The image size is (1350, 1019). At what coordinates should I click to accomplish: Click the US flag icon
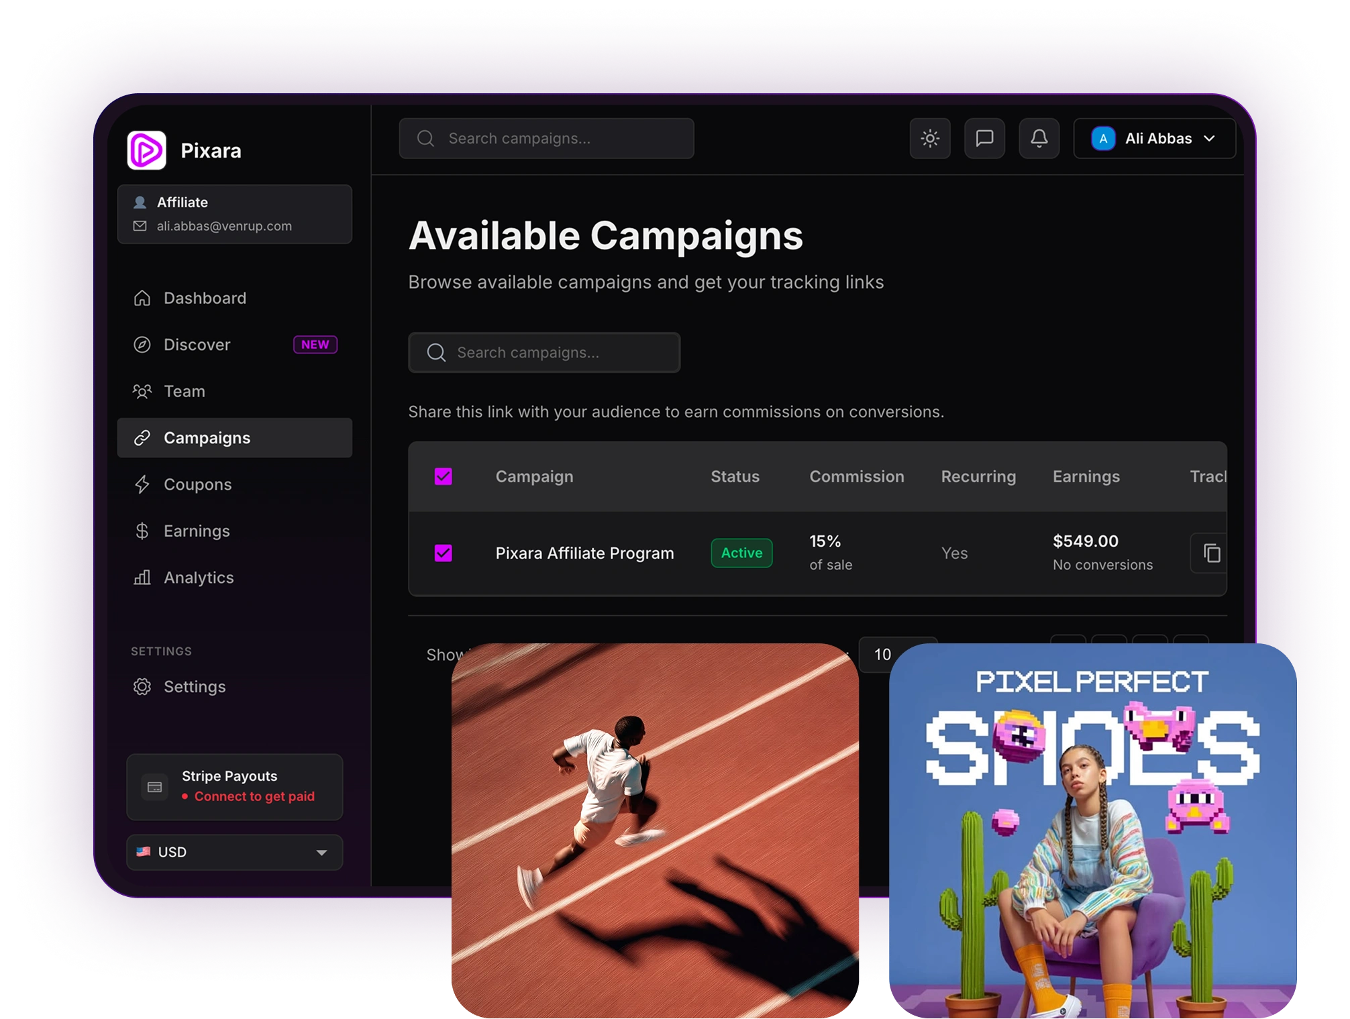[143, 851]
